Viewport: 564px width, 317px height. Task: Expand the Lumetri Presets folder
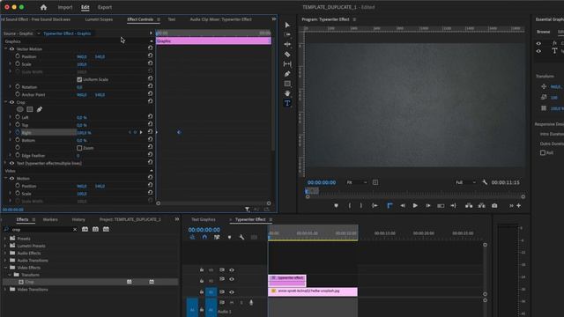coord(5,246)
